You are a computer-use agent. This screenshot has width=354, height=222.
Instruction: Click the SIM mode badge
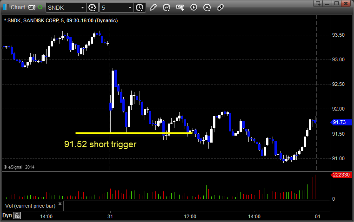click(32, 7)
